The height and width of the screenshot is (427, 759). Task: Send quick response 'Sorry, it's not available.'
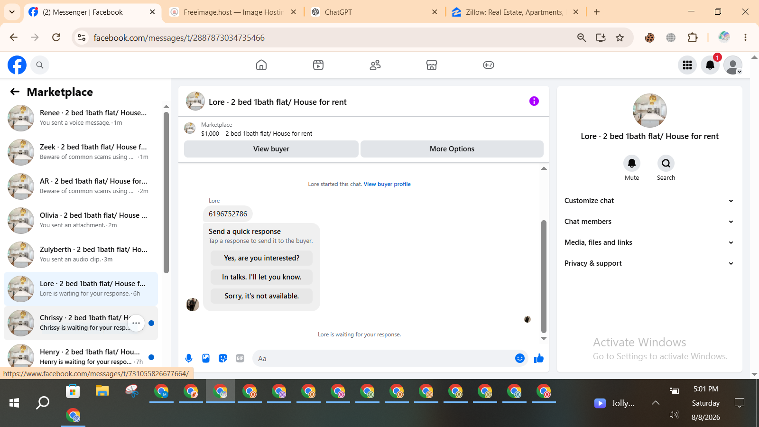[261, 296]
